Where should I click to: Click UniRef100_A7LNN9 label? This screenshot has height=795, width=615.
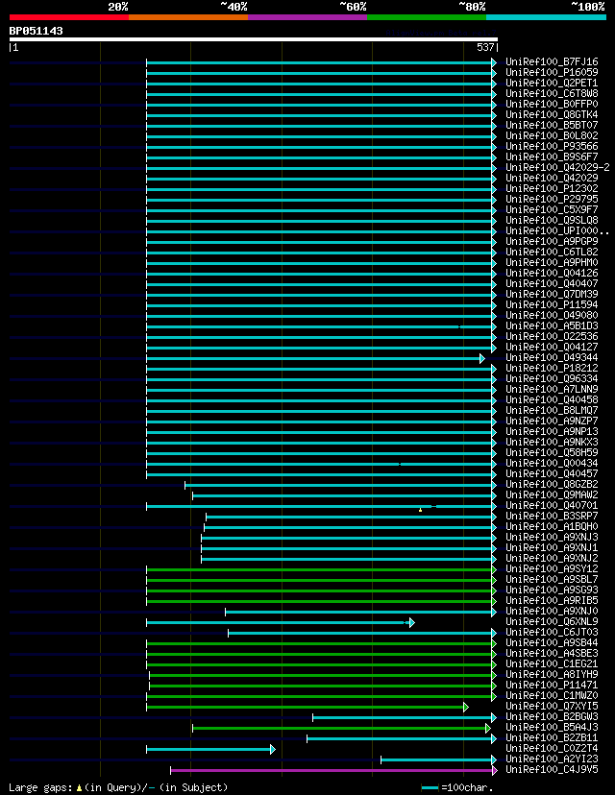click(552, 390)
